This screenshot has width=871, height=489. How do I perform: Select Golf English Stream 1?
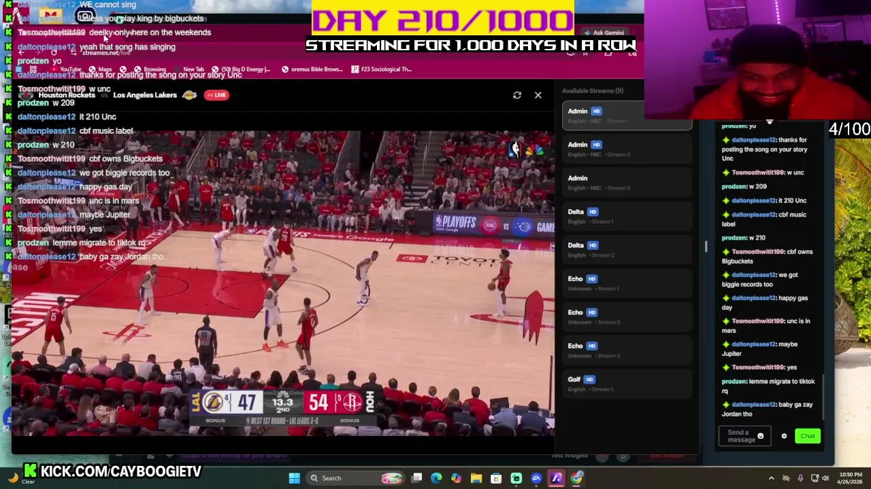coord(627,384)
